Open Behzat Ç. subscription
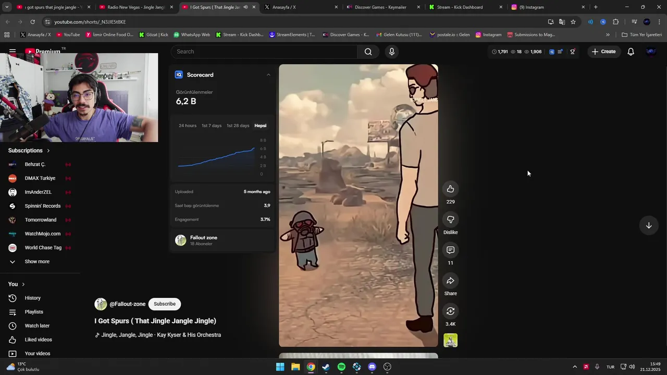 click(40, 165)
